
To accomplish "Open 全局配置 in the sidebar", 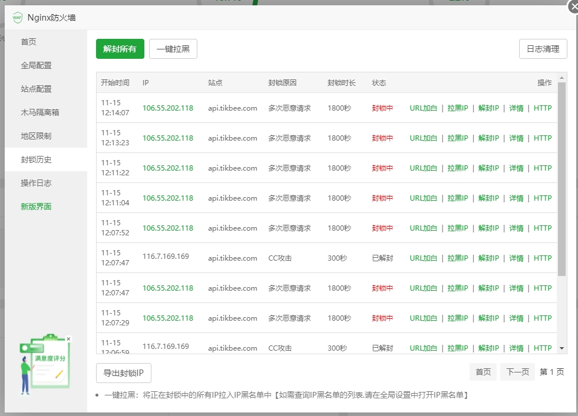I will 36,65.
